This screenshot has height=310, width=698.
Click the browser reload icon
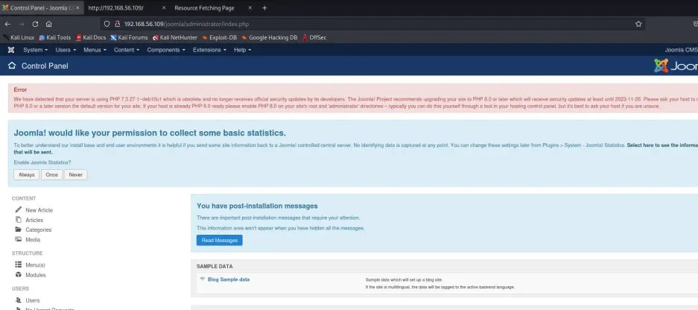click(x=35, y=24)
